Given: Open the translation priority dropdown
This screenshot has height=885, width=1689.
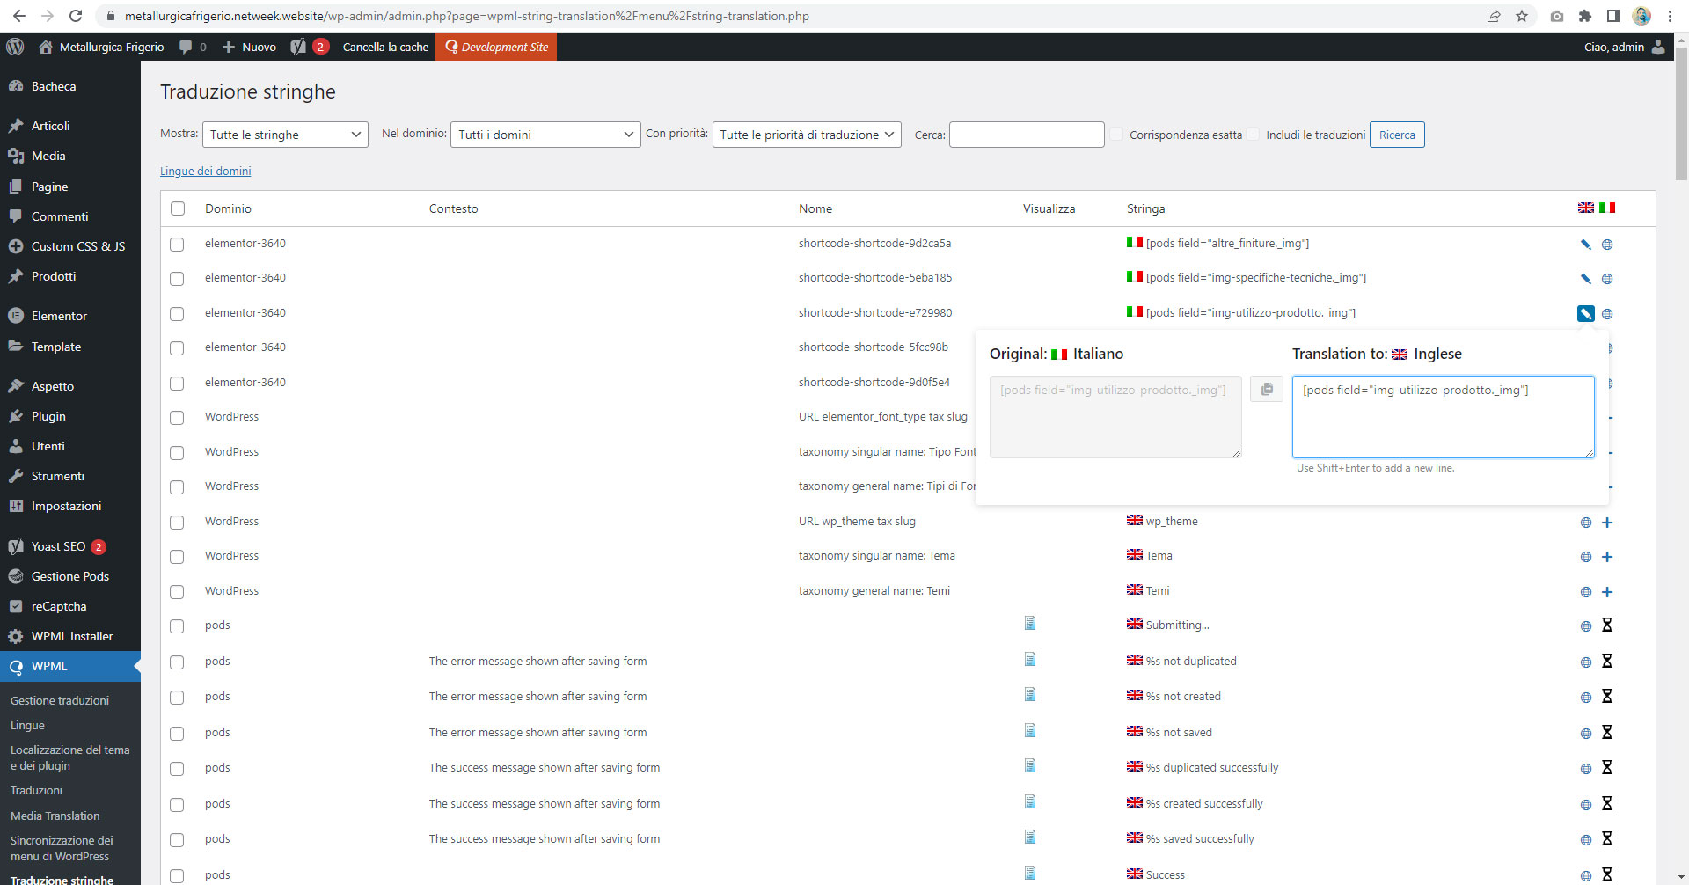Looking at the screenshot, I should pos(807,135).
